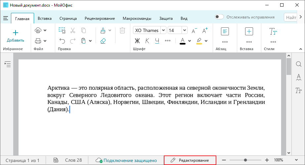The height and width of the screenshot is (165, 305).
Task: Switch to the Макрокоманды tab
Action: [137, 18]
